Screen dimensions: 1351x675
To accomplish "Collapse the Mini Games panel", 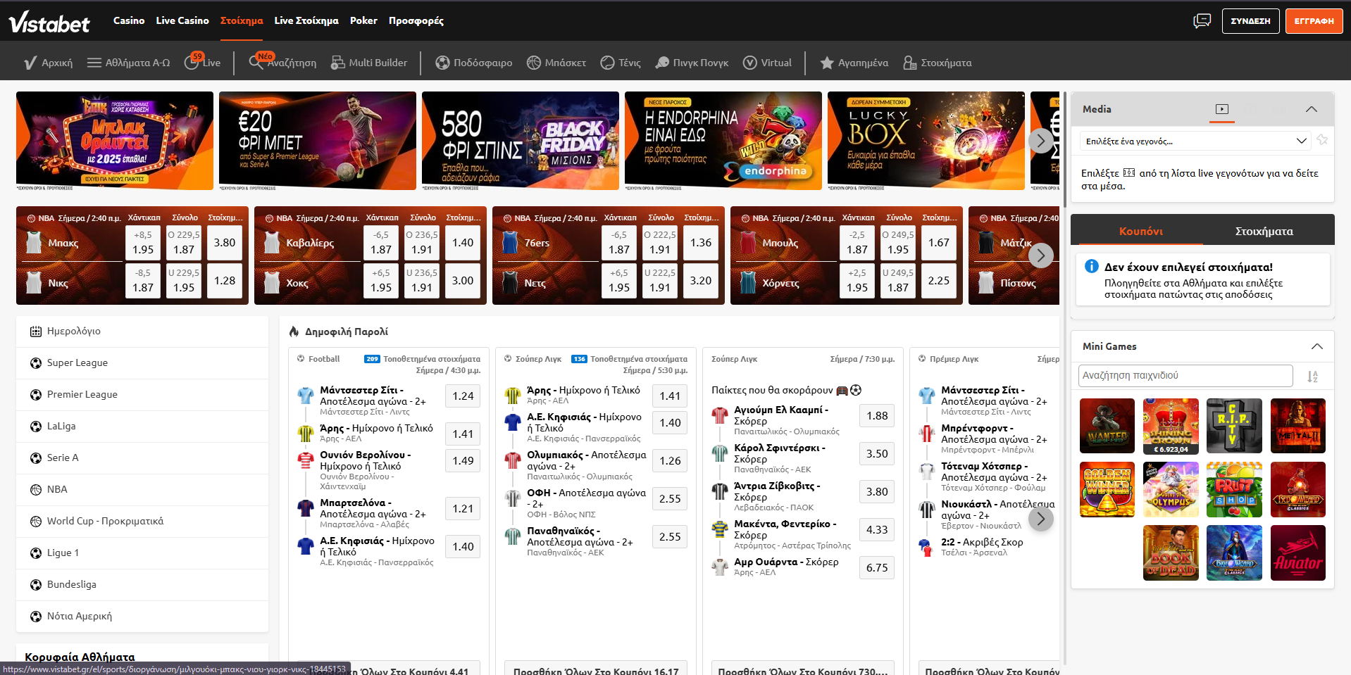I will pyautogui.click(x=1316, y=346).
